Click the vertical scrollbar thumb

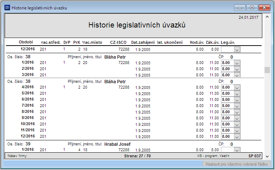[x=267, y=70]
